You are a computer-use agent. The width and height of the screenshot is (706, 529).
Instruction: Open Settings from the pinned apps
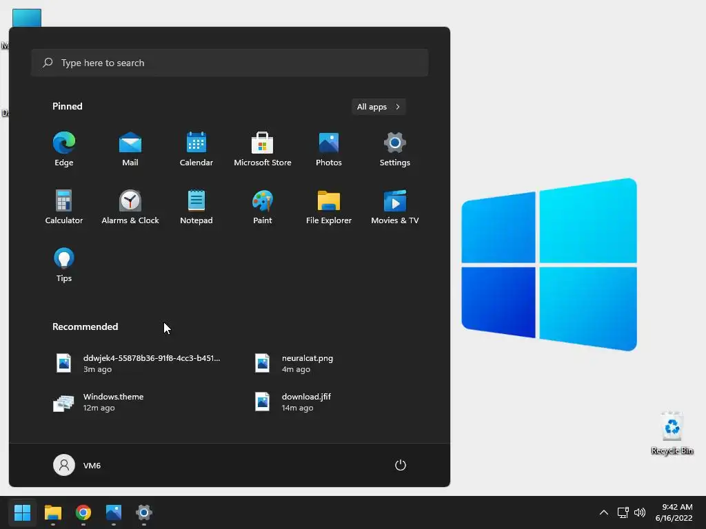[395, 149]
